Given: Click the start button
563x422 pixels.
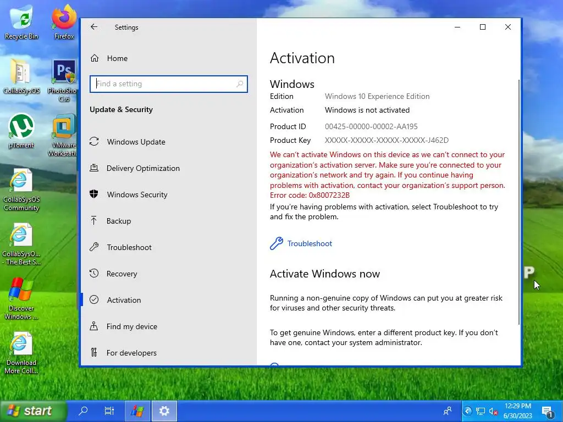Looking at the screenshot, I should (x=33, y=411).
